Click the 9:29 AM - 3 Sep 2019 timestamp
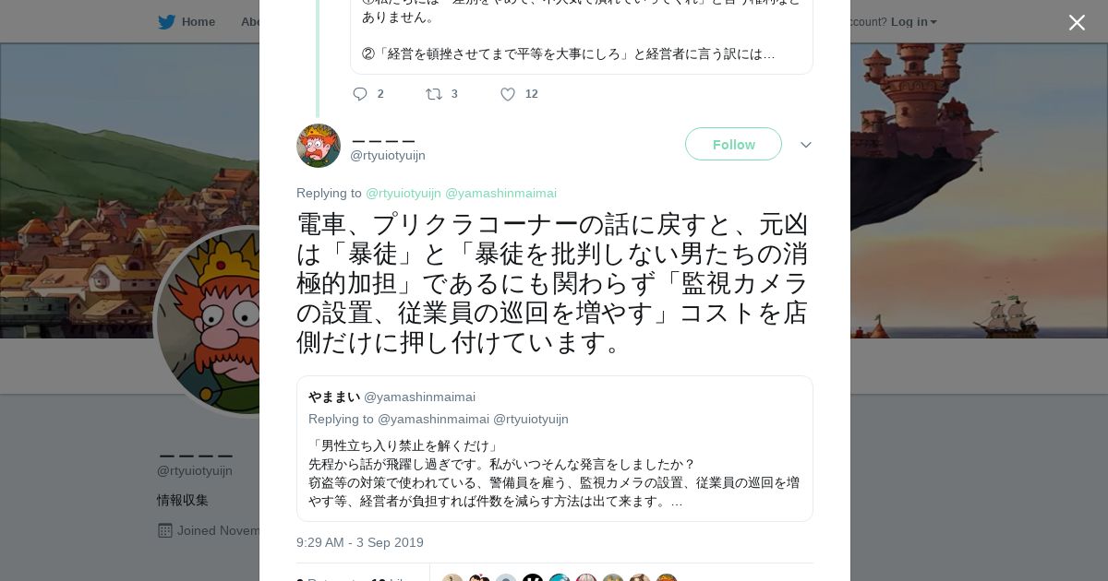The height and width of the screenshot is (581, 1108). pyautogui.click(x=360, y=542)
